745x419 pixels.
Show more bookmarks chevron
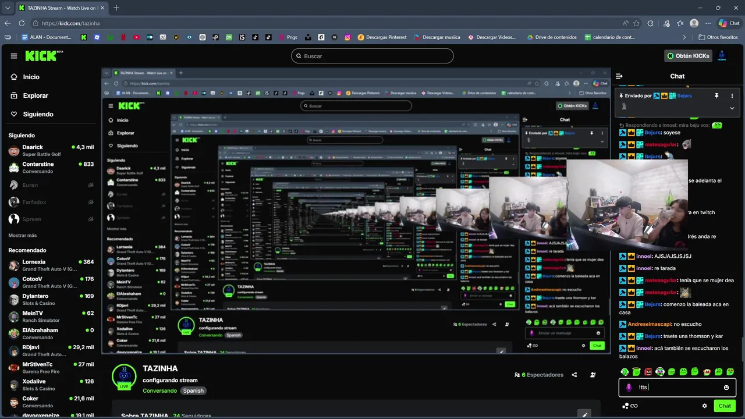(685, 37)
